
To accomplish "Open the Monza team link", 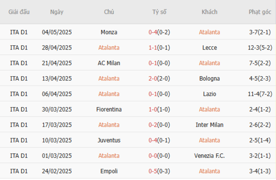I will (109, 32).
